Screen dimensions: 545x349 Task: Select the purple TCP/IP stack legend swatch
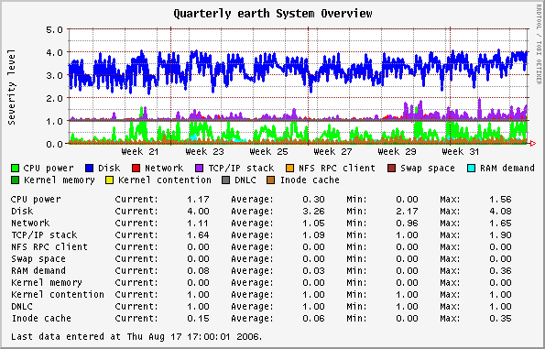[x=200, y=169]
